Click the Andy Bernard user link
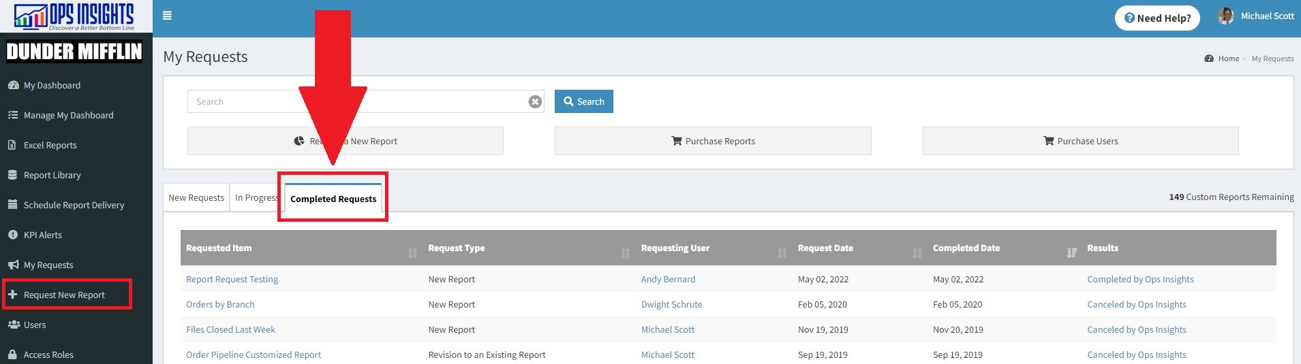 click(x=668, y=279)
